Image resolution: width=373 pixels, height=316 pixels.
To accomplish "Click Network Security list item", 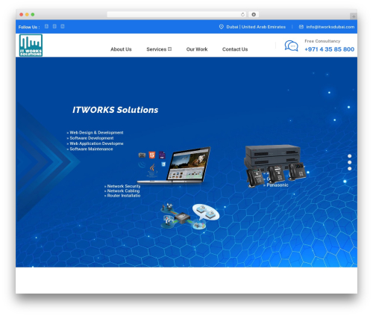I will 122,186.
